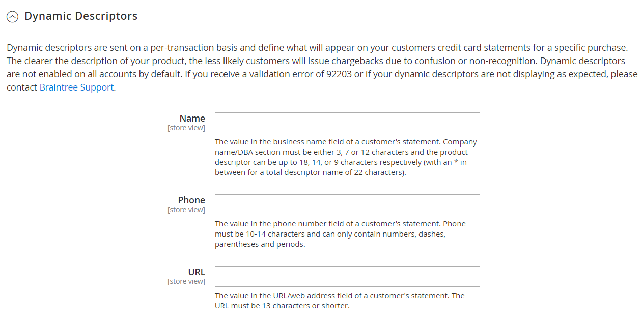
Task: Click the Phone field label
Action: tap(191, 200)
